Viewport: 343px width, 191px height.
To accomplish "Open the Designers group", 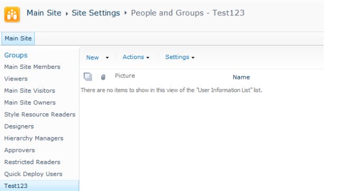I will (19, 126).
